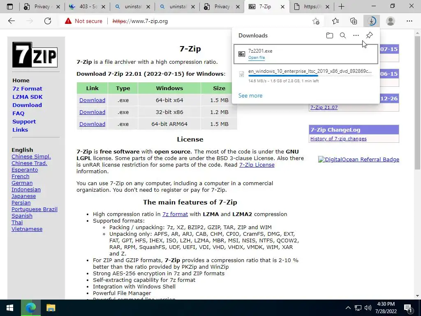Open the second Privacy tab
The width and height of the screenshot is (421, 316).
pos(222,7)
